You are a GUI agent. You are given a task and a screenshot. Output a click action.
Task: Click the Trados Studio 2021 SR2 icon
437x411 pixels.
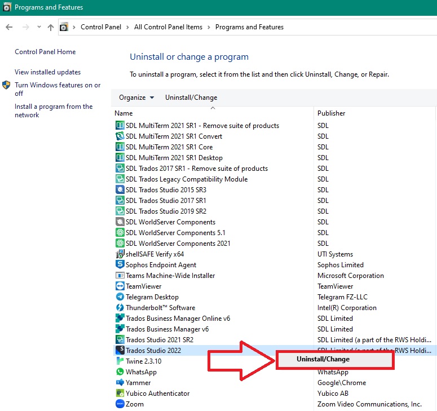(x=120, y=339)
